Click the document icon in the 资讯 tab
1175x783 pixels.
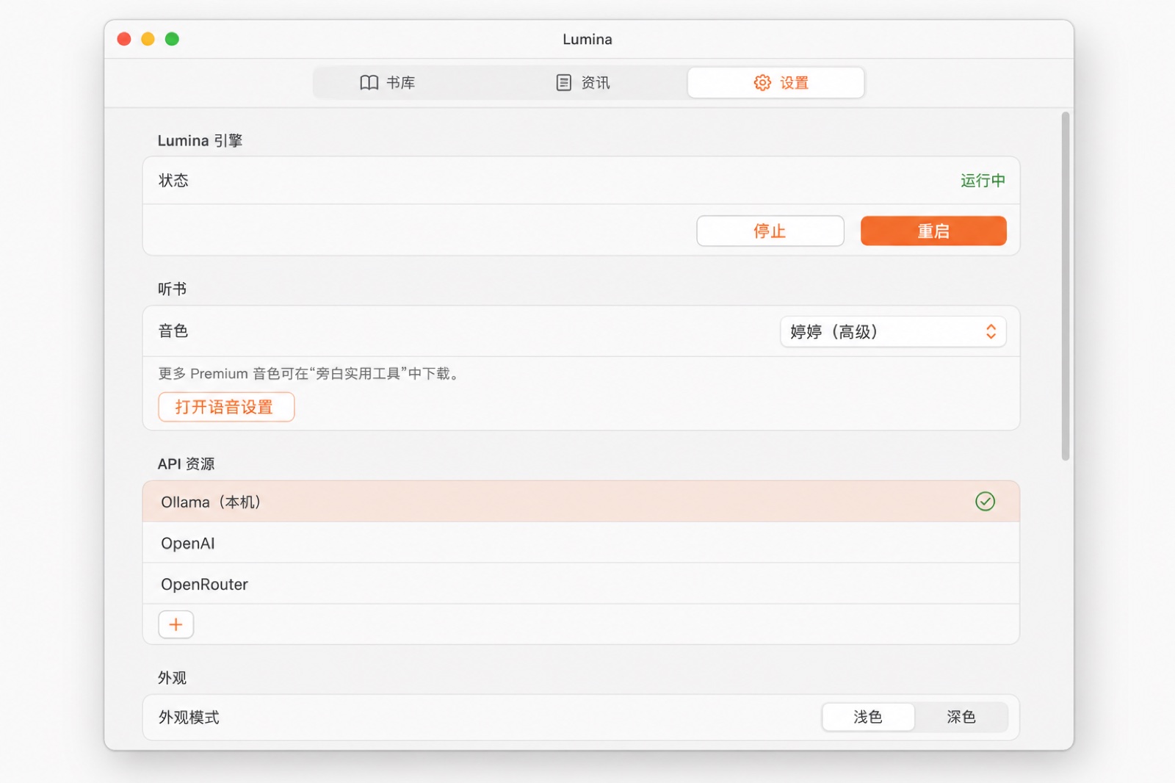[563, 82]
